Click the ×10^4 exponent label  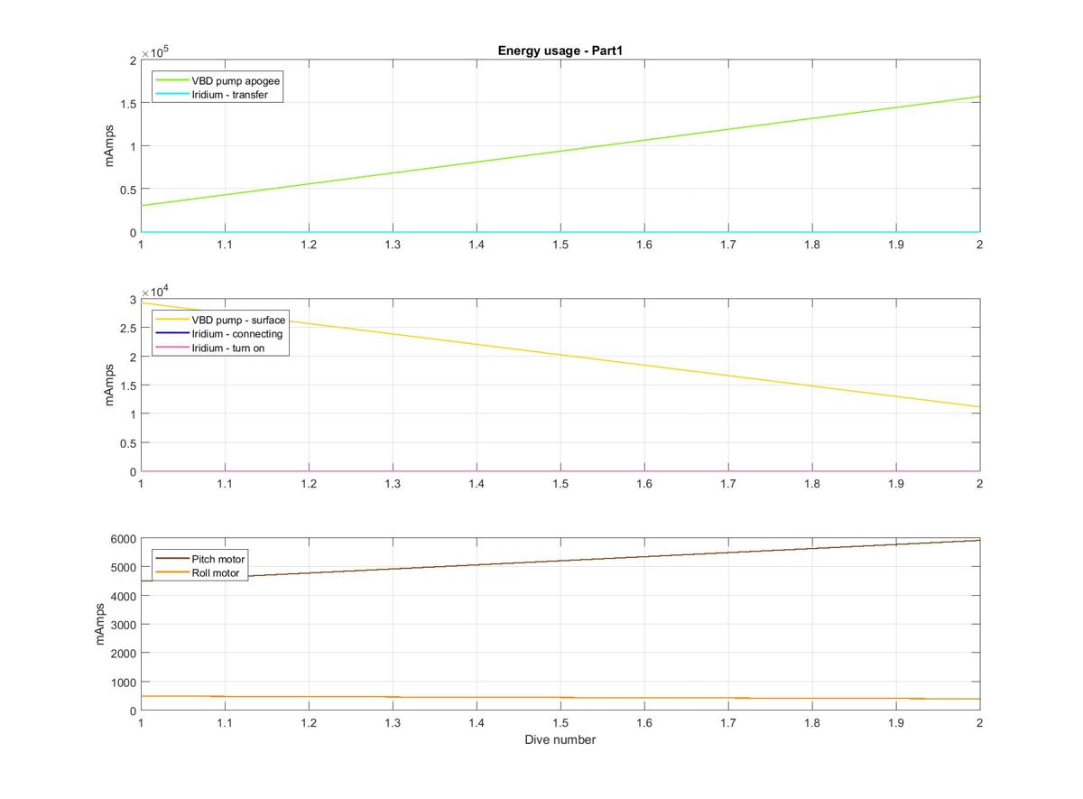[x=155, y=291]
